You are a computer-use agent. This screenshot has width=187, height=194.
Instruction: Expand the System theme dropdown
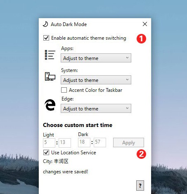(96, 80)
